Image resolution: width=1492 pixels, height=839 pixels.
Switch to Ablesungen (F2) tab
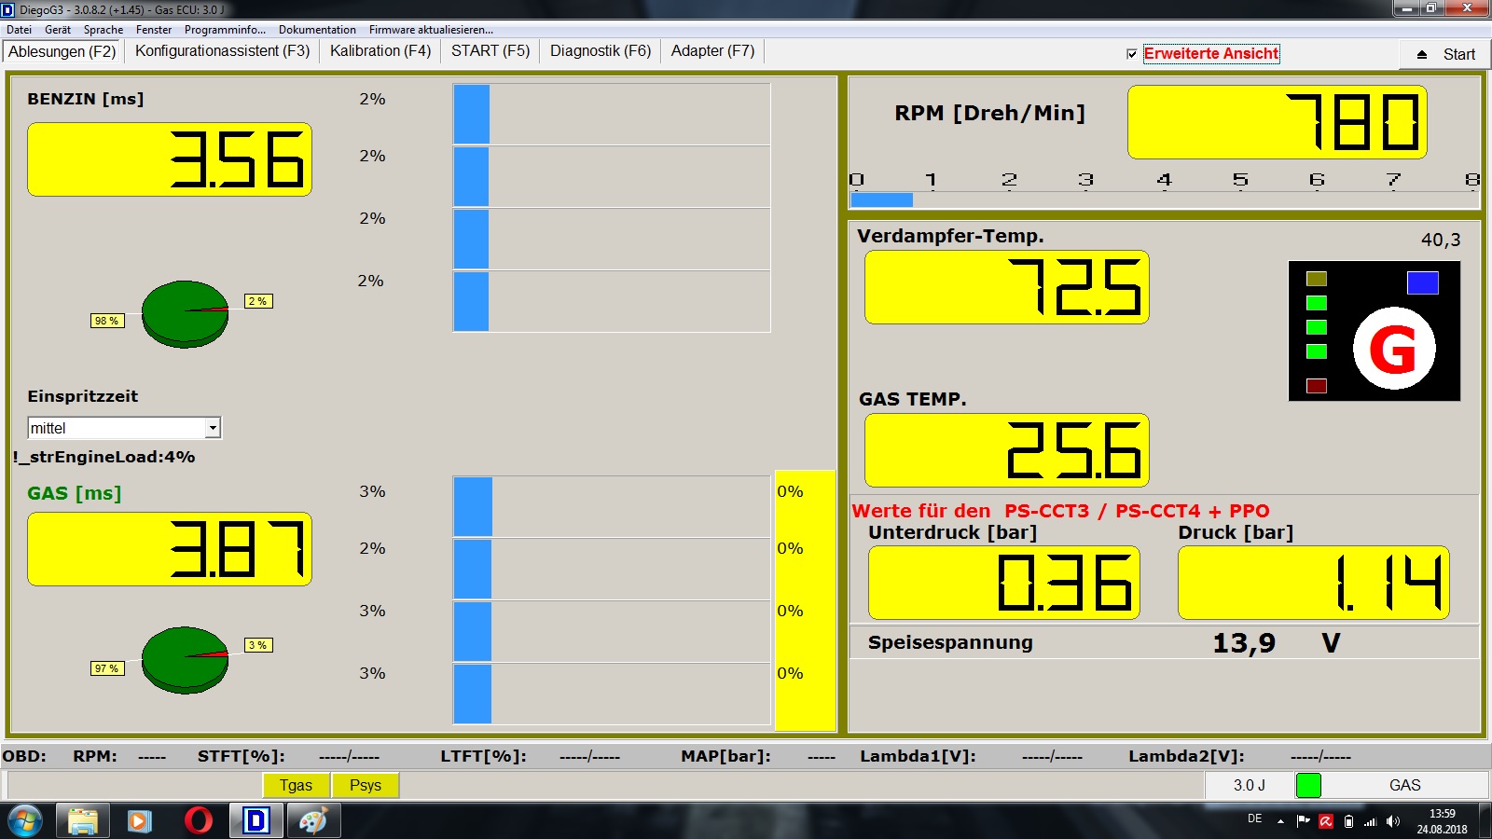(x=62, y=51)
